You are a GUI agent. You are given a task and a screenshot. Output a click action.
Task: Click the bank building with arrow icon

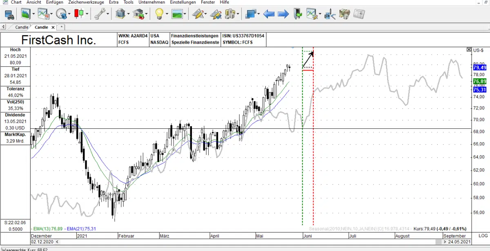[x=139, y=14]
